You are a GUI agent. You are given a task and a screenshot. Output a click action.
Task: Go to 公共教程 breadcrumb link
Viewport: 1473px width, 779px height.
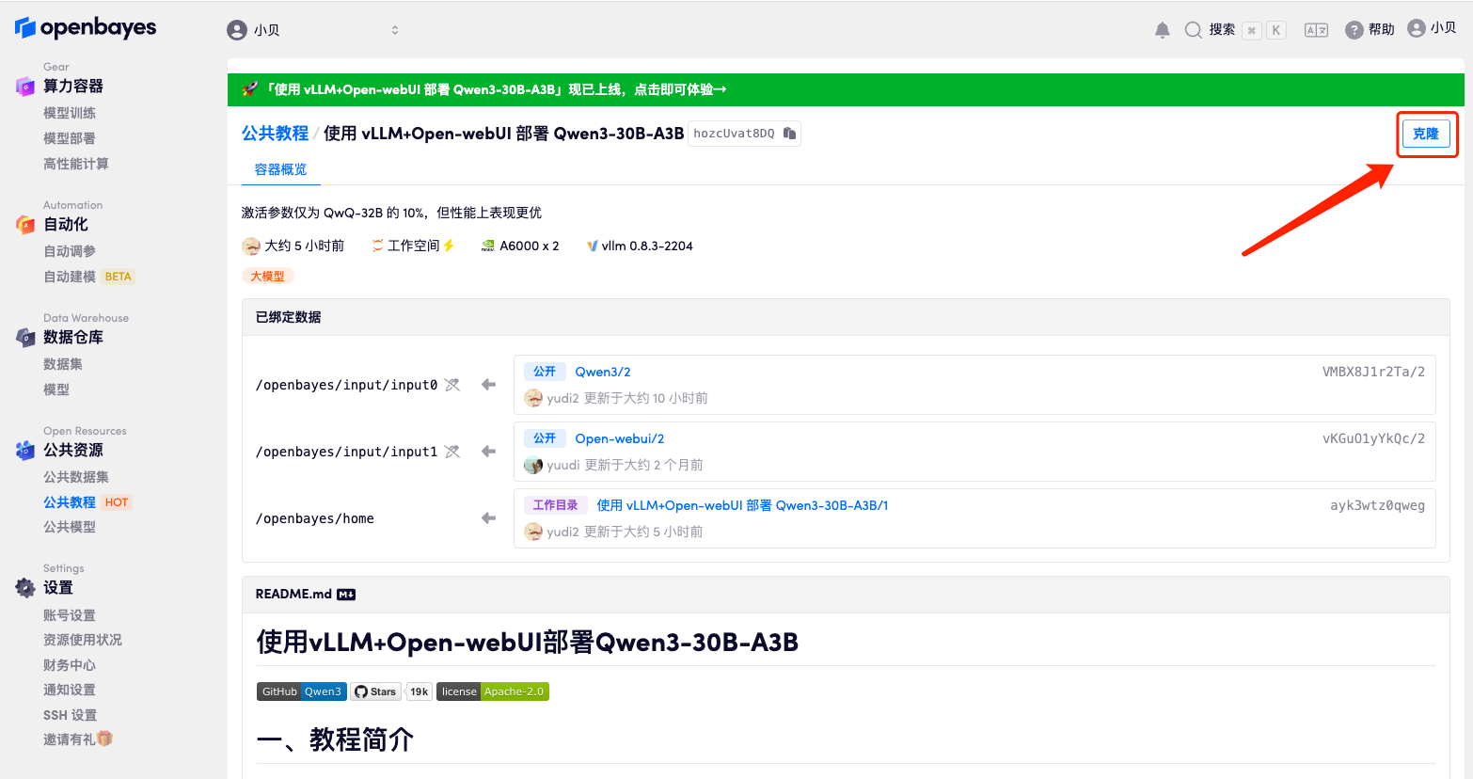[275, 134]
